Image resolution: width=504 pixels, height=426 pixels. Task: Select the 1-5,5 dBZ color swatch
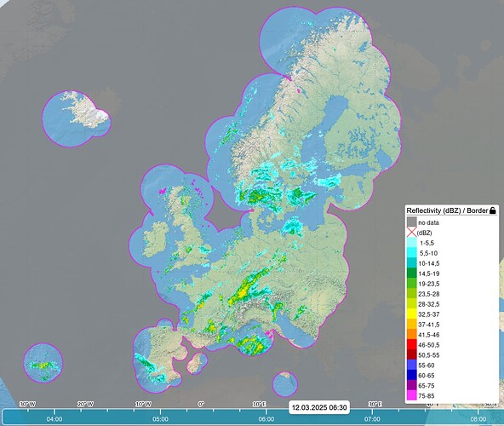[x=412, y=243]
